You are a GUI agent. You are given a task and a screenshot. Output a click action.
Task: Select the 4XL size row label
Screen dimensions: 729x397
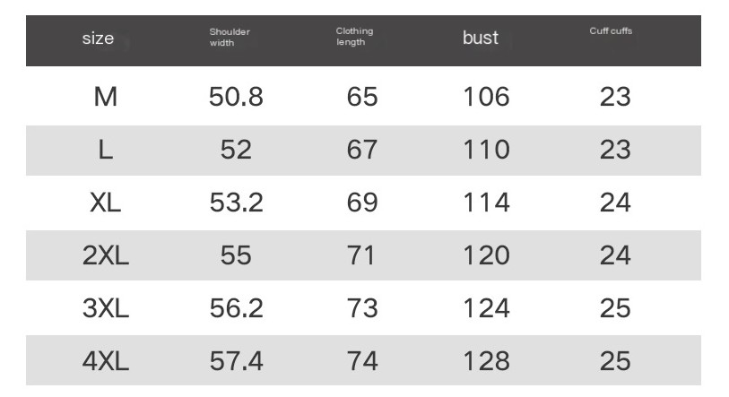click(x=106, y=361)
